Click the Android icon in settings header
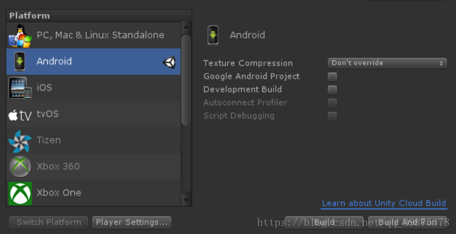Screen dimensions: 456x234 pos(213,35)
